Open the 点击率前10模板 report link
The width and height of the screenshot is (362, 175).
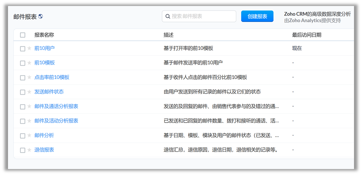coord(52,77)
